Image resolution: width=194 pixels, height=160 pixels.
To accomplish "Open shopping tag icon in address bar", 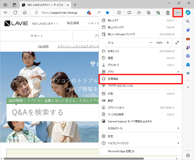I will pyautogui.click(x=89, y=12).
